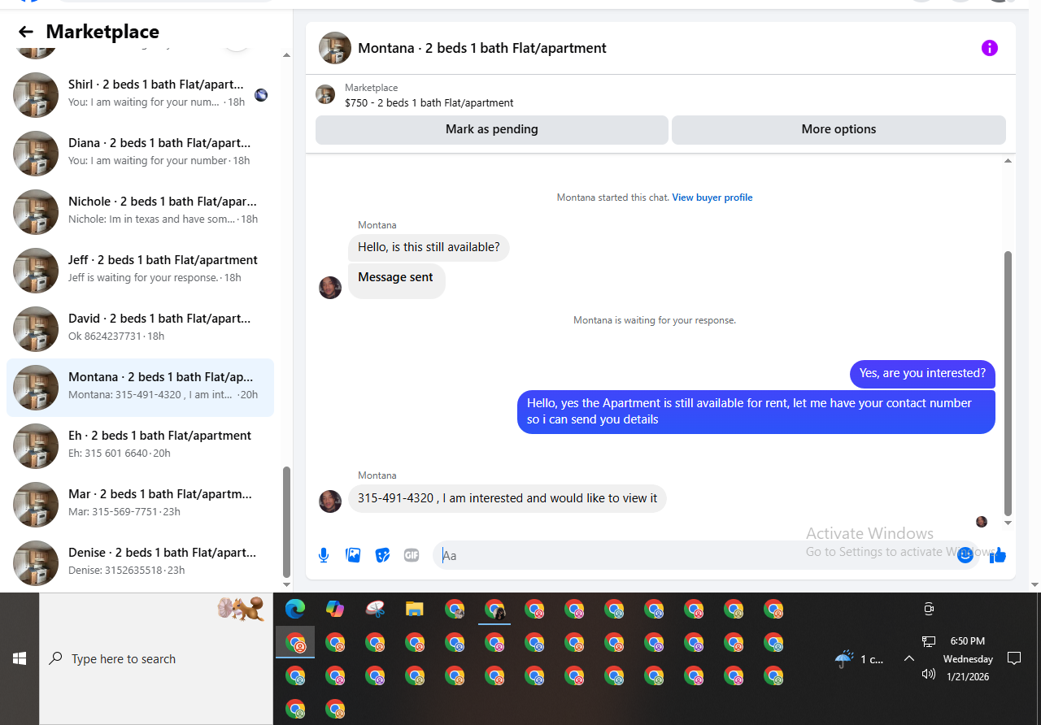Open Microsoft Edge from the taskbar

(x=295, y=608)
